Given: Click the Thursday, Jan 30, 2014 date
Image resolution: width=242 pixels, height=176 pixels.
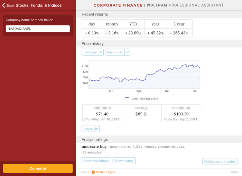Looking at the screenshot, I should (102, 119).
